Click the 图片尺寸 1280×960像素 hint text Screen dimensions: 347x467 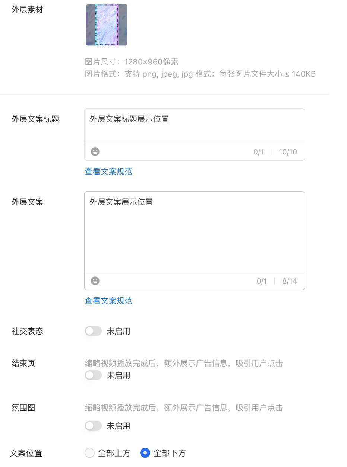pyautogui.click(x=132, y=62)
